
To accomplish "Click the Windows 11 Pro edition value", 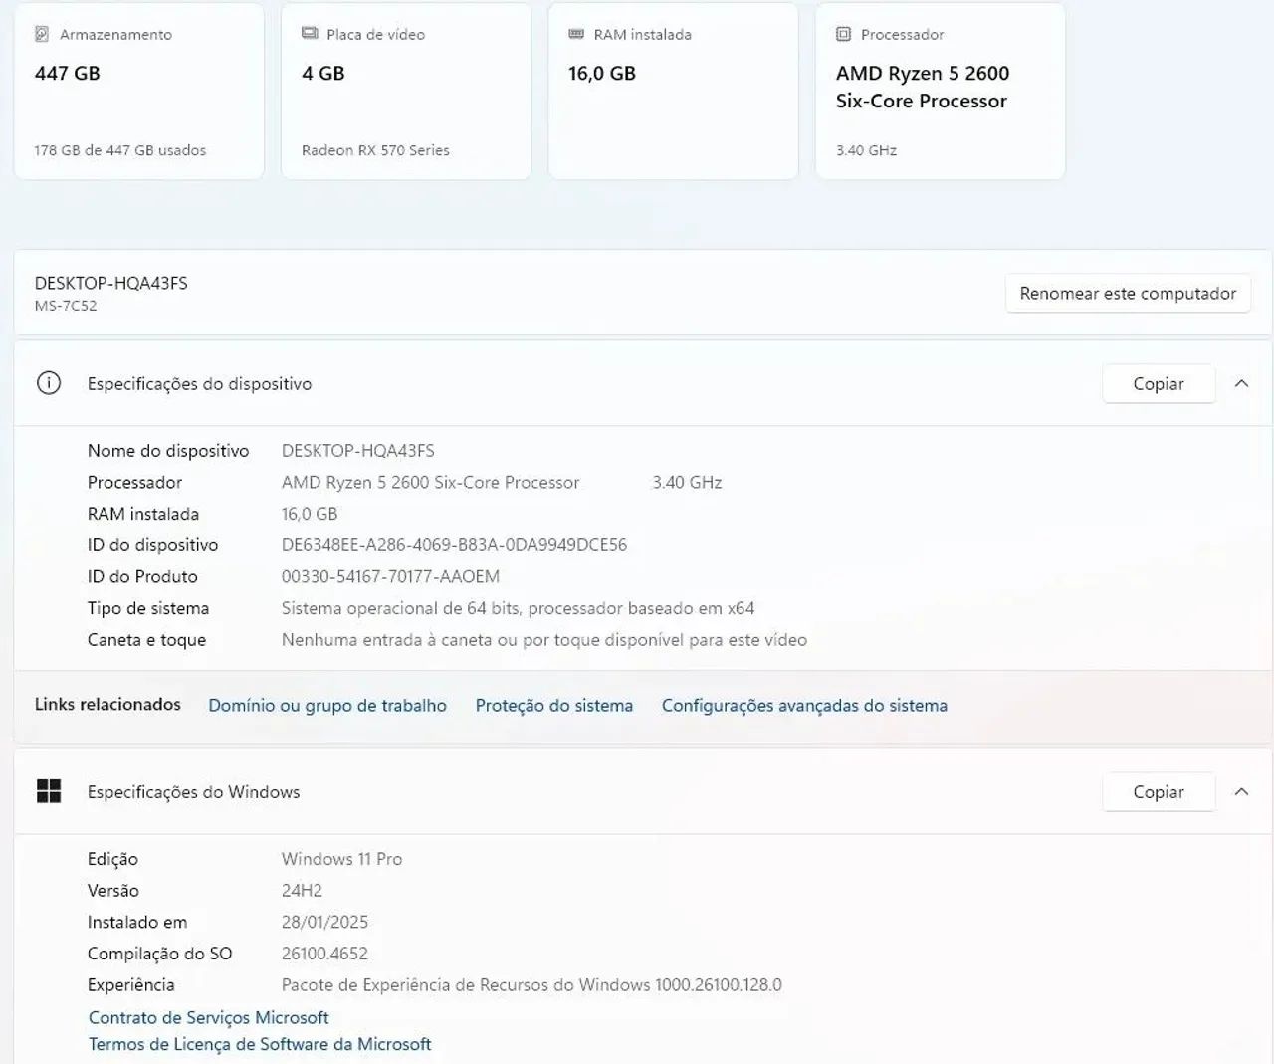I will 341,858.
